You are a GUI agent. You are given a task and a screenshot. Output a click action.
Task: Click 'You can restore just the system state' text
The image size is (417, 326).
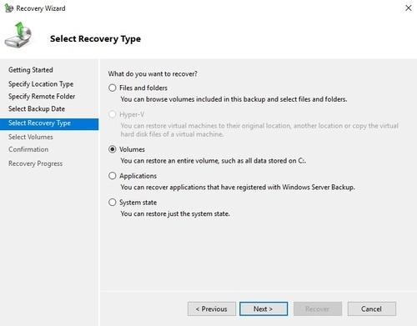[175, 214]
